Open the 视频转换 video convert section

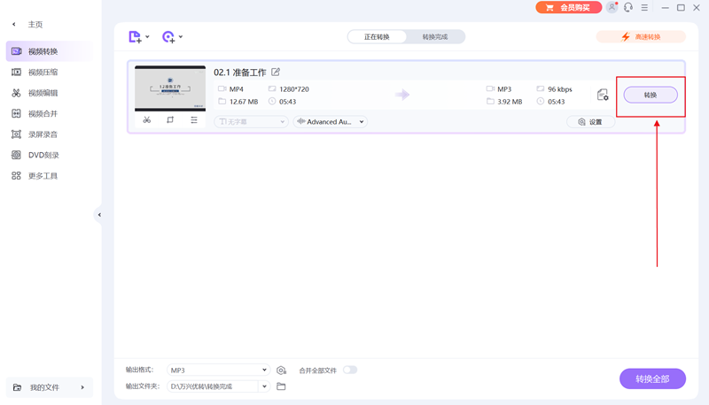point(49,51)
